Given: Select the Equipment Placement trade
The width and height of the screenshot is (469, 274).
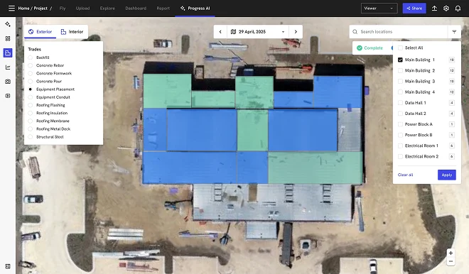Looking at the screenshot, I should (31, 89).
